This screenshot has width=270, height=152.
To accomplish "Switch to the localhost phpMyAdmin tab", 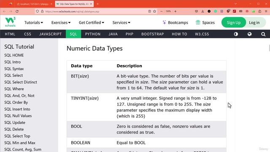I will click(34, 4).
